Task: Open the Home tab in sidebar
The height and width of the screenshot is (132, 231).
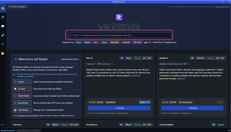Action: [3, 8]
